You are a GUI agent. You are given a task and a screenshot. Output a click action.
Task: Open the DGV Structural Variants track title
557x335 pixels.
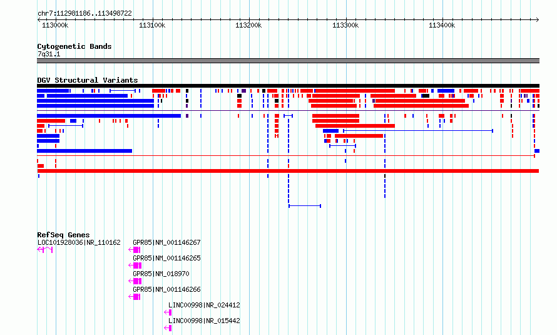click(x=88, y=80)
